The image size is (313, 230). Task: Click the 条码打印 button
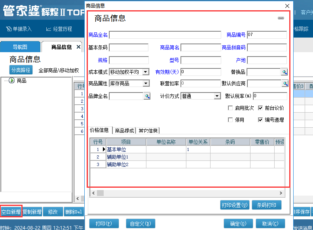click(266, 205)
